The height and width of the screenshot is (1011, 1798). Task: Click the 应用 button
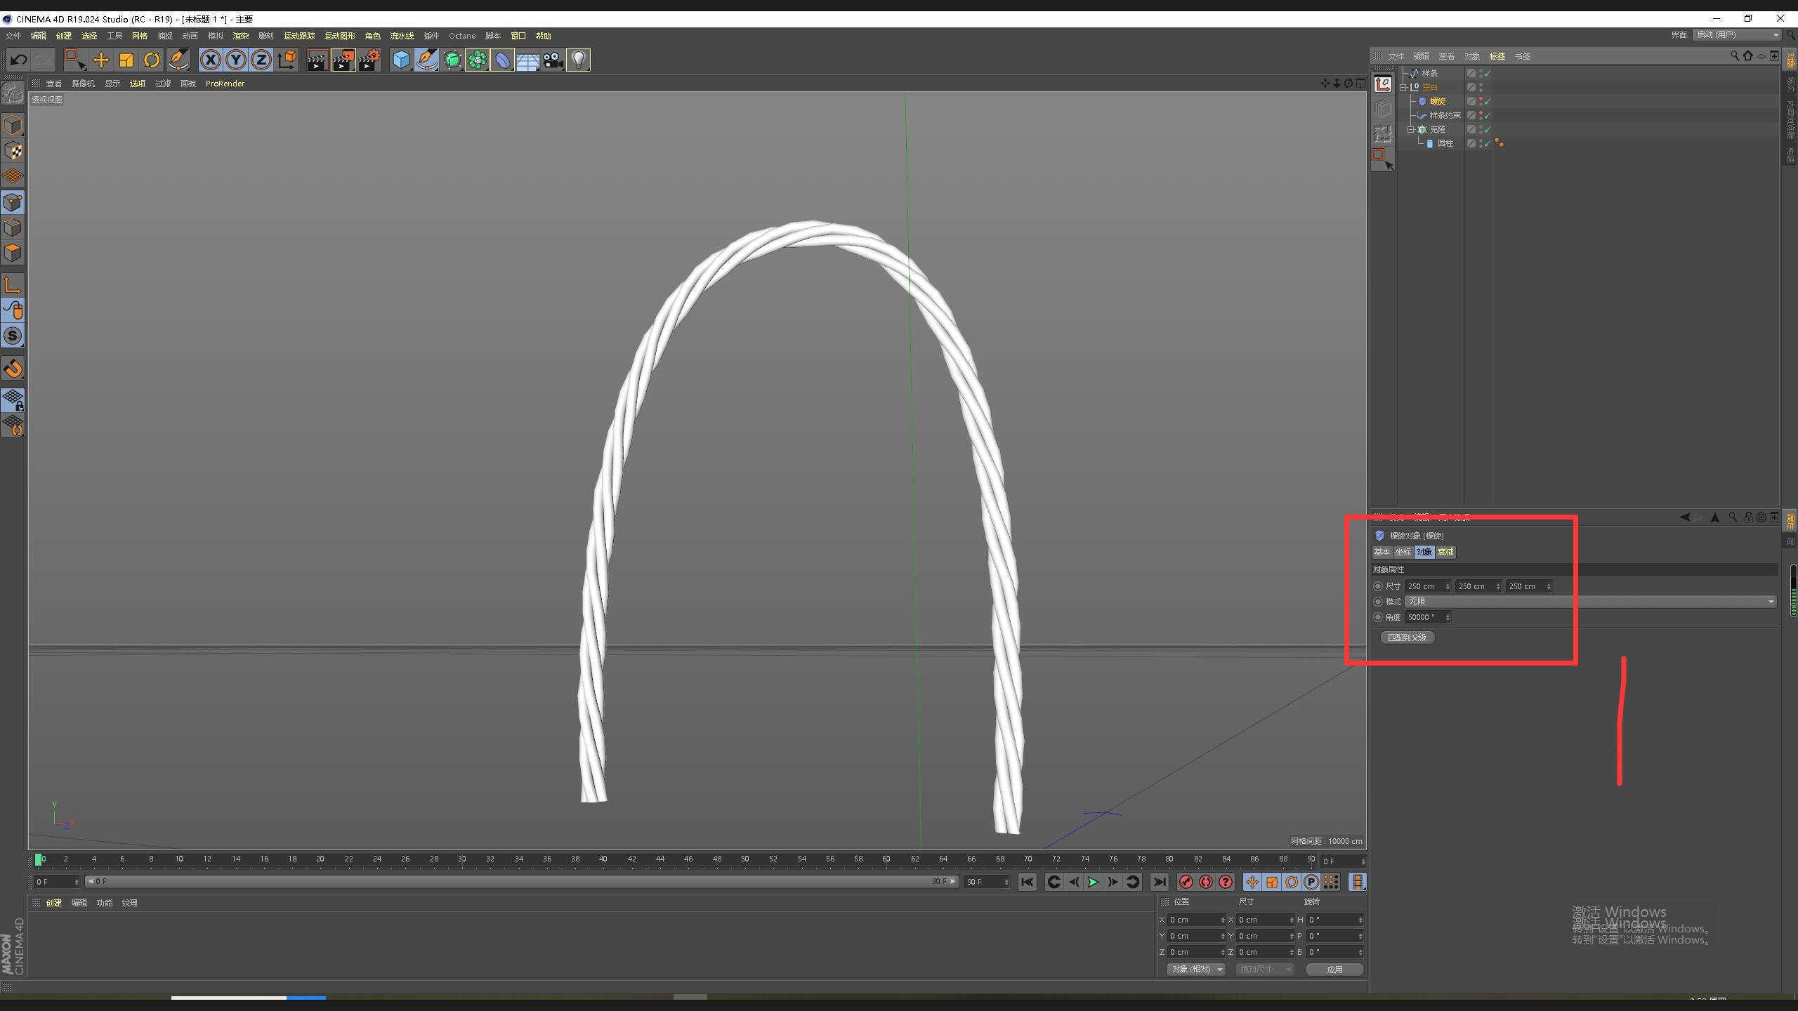1334,969
